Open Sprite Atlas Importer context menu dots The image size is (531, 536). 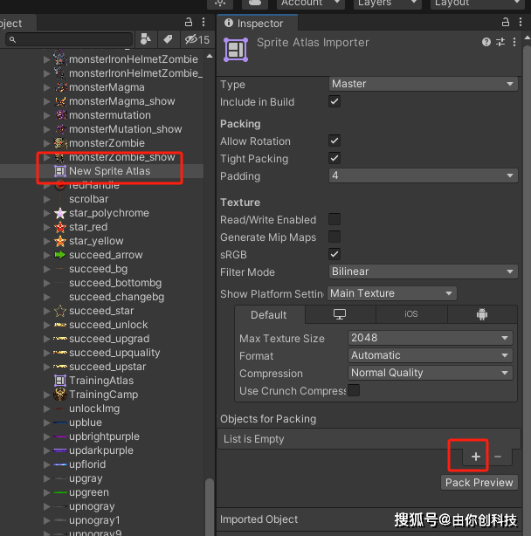(514, 42)
